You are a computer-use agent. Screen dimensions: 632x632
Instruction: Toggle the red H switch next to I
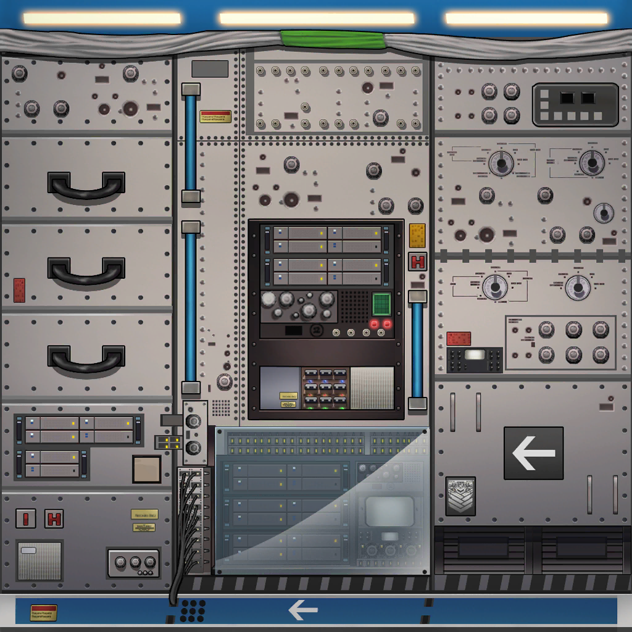click(x=54, y=519)
